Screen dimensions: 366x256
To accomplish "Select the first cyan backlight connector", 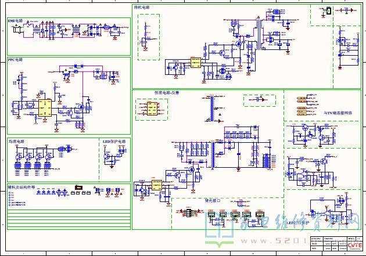I will click(x=212, y=215).
